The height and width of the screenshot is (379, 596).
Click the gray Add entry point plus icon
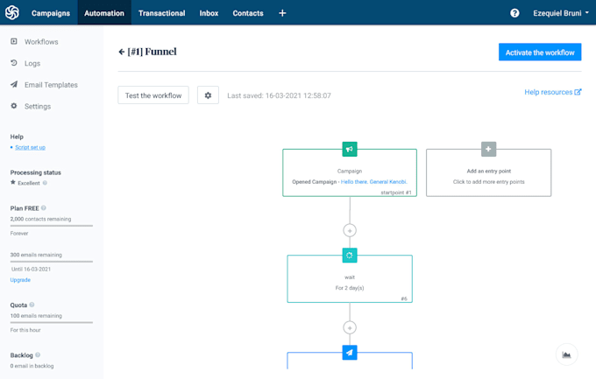488,150
